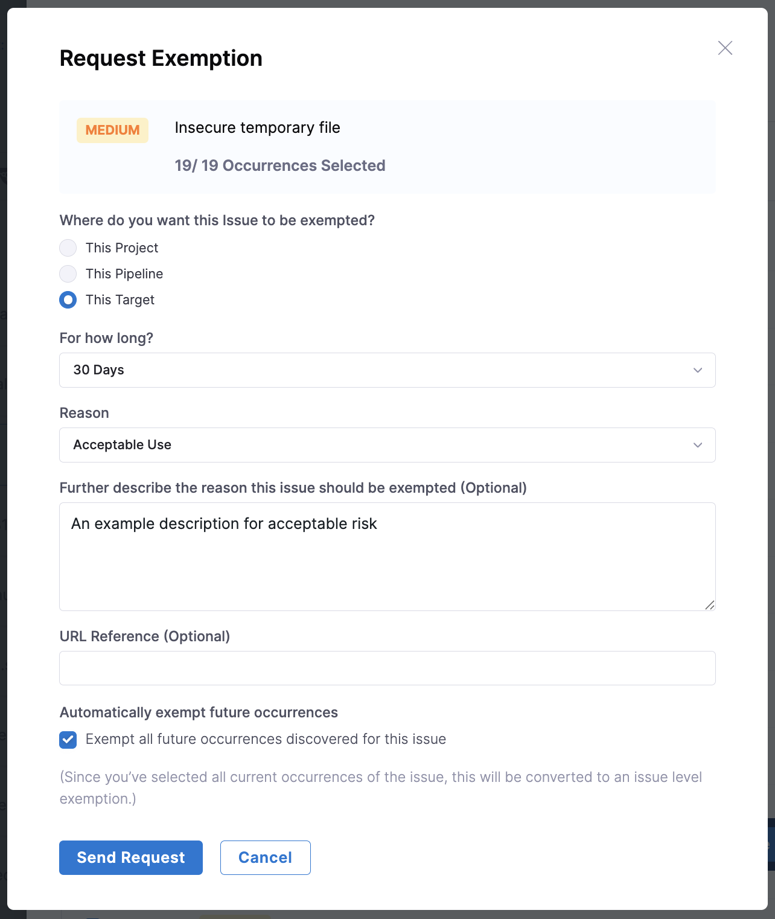This screenshot has width=775, height=919.
Task: Click into the URL Reference input field
Action: click(386, 668)
